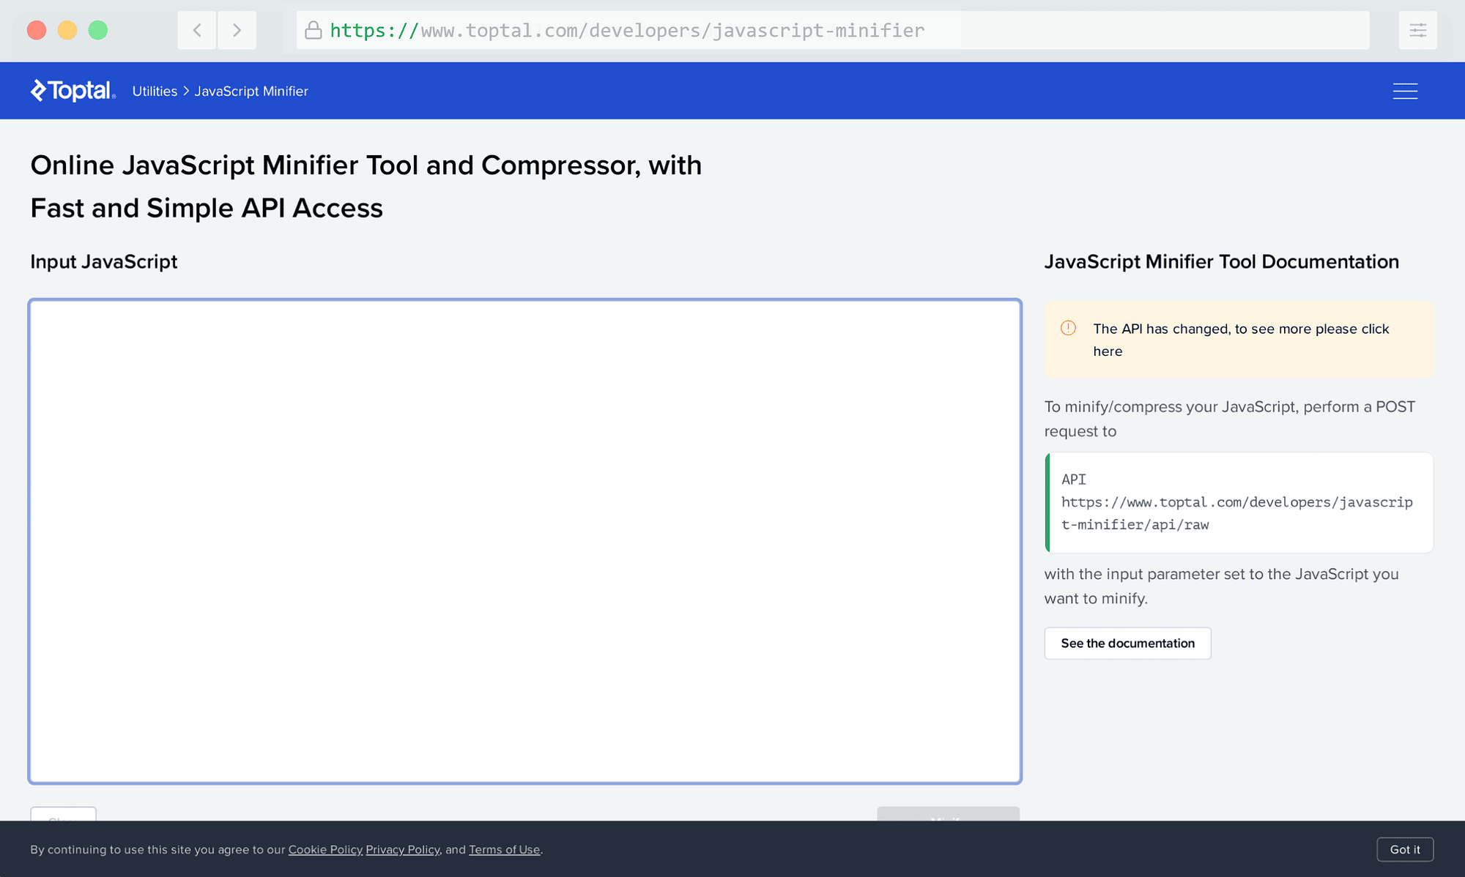Image resolution: width=1465 pixels, height=877 pixels.
Task: Click the 'See the documentation' button
Action: click(1128, 642)
